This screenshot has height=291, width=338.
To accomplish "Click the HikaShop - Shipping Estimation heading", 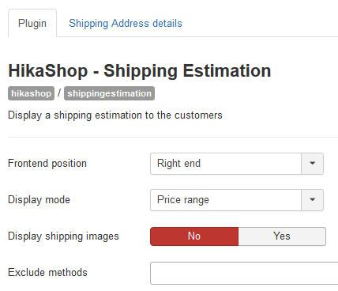I will 140,70.
